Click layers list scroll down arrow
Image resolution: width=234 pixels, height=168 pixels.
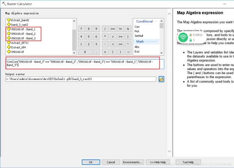click(74, 53)
